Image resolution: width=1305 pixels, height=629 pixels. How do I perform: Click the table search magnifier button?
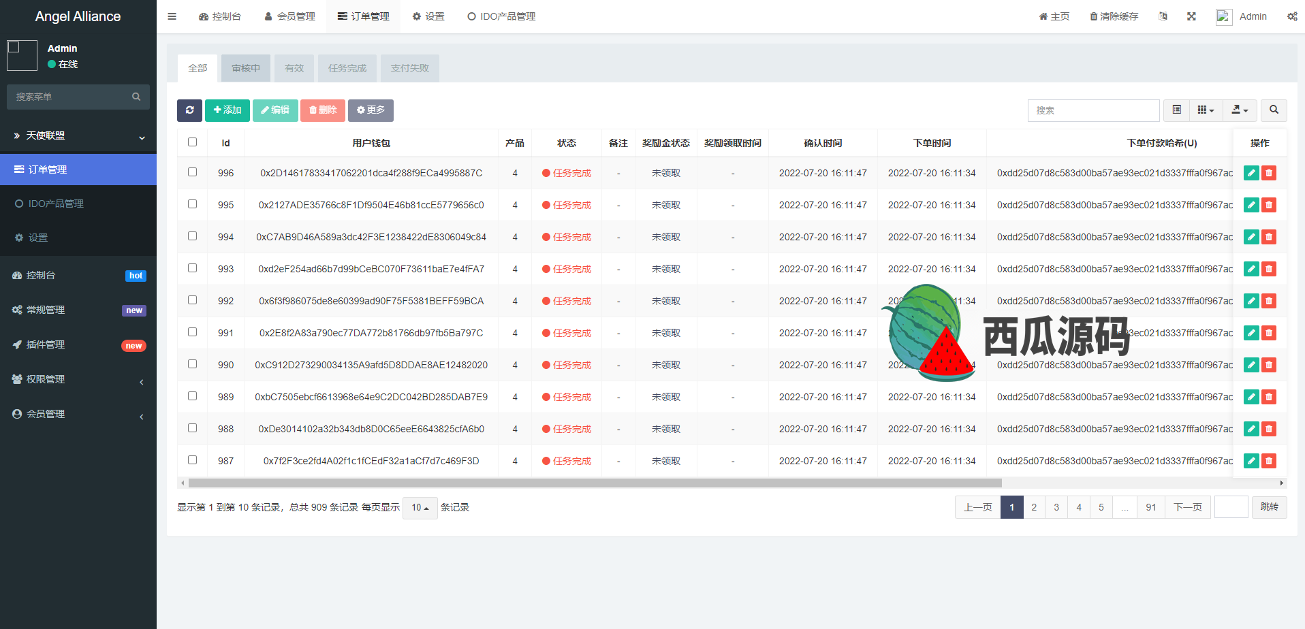click(1274, 110)
